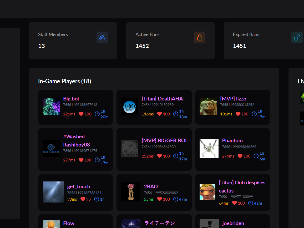Click [MVP] lizzo's avatar image
Viewport: 304px width, 228px height.
(x=208, y=107)
